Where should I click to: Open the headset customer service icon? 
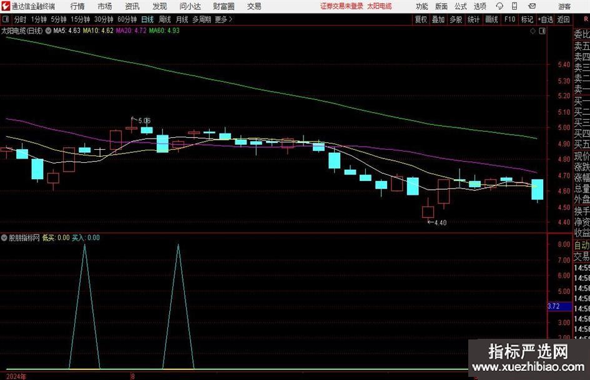point(499,6)
